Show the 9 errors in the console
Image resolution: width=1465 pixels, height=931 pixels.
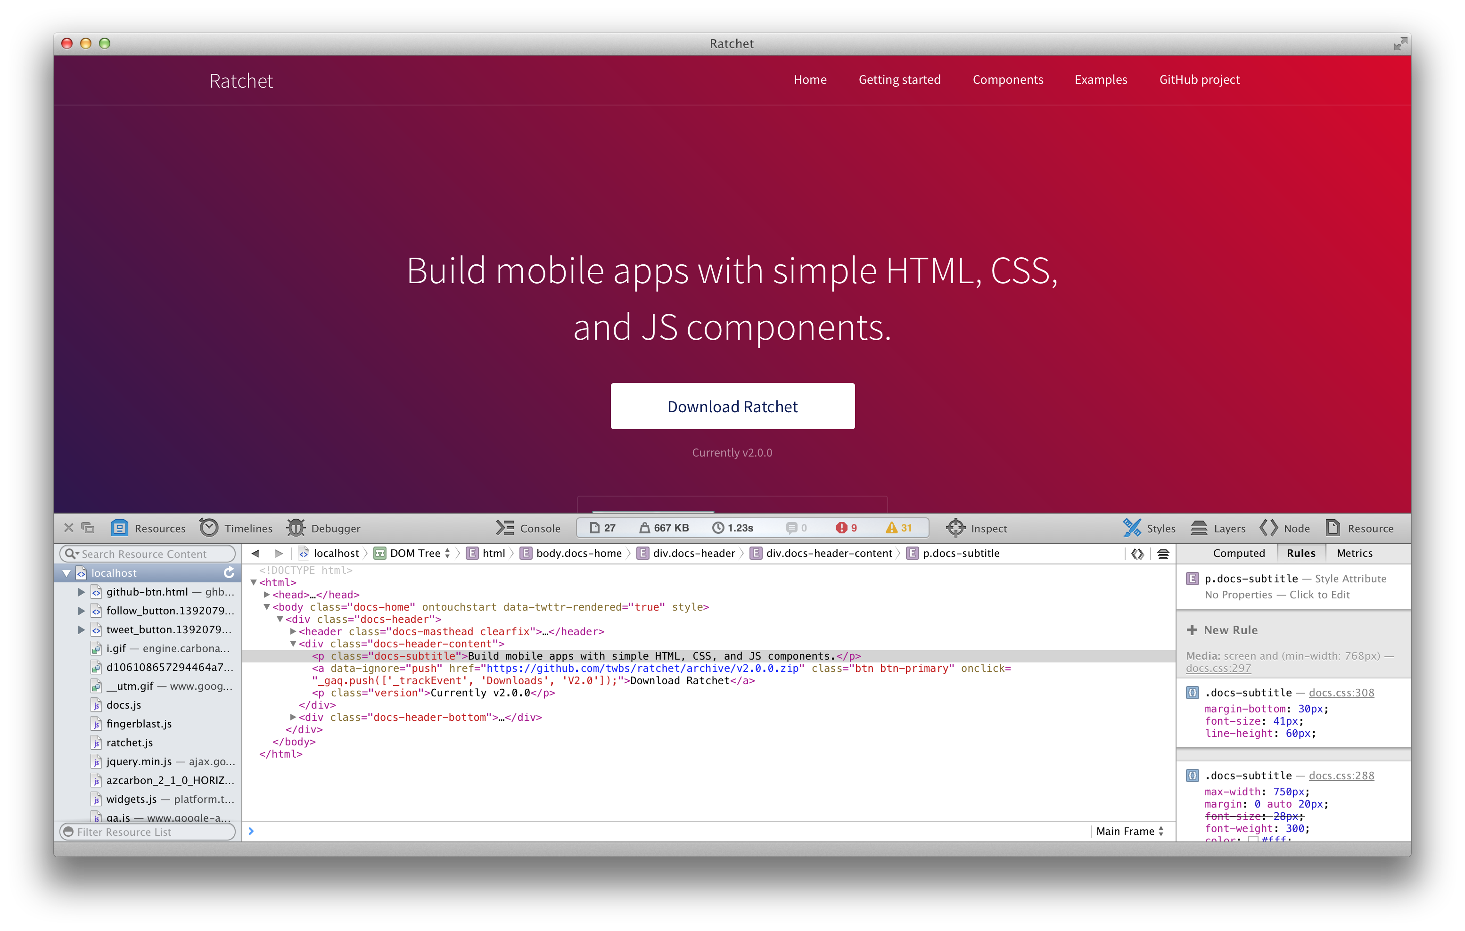coord(846,528)
